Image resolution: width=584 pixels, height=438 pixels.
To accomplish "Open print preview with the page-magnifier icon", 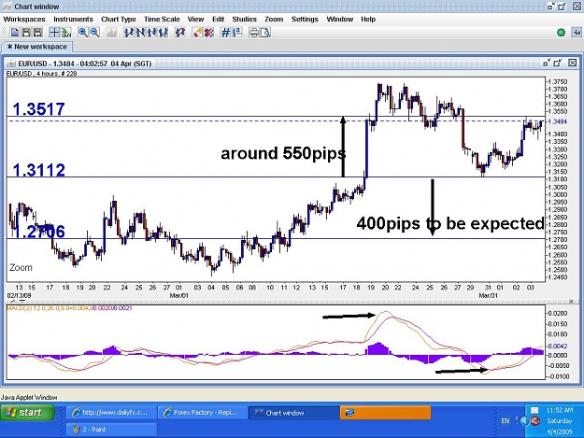I will 265,33.
